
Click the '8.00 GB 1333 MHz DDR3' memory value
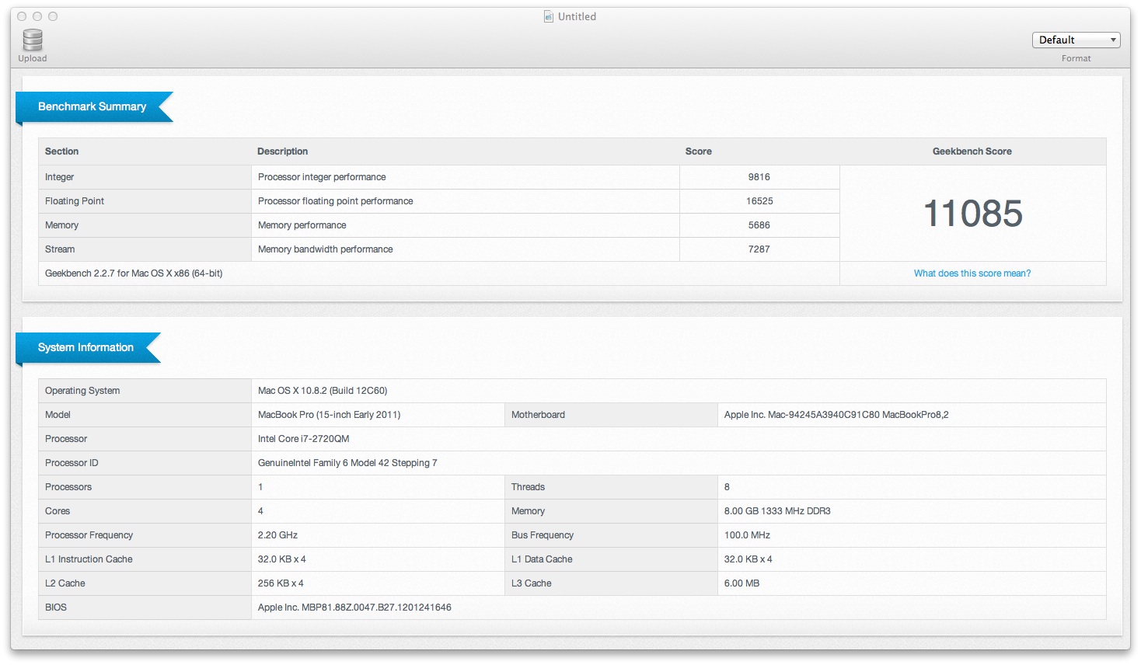coord(777,511)
